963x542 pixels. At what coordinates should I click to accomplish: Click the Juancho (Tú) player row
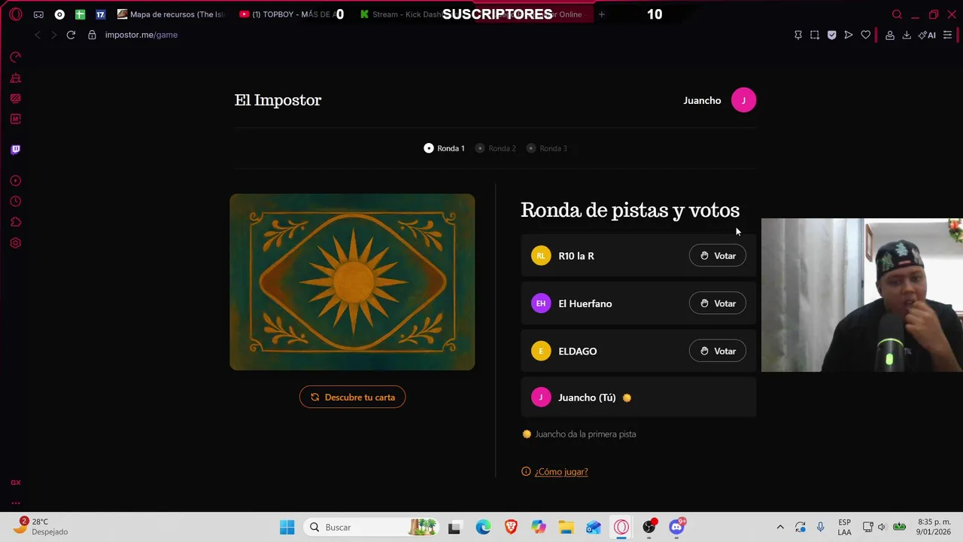tap(638, 397)
